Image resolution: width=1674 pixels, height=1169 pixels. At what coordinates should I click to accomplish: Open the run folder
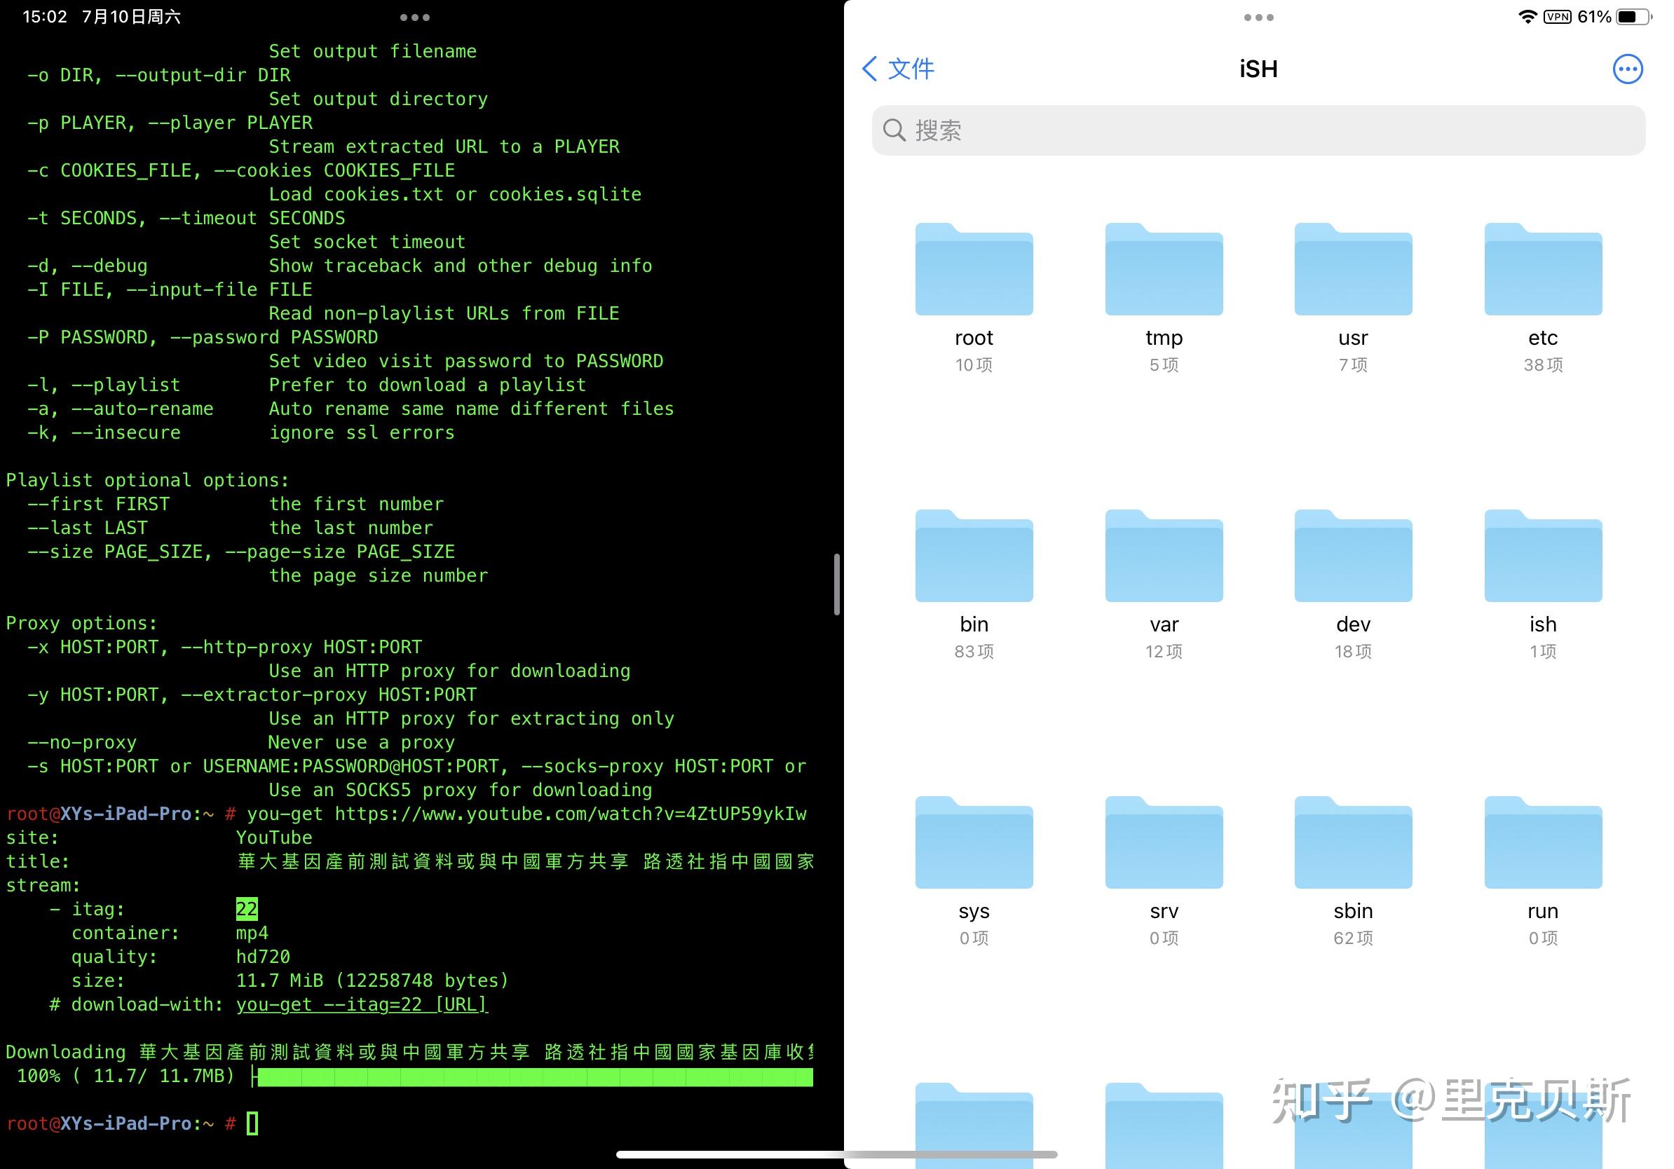tap(1543, 843)
